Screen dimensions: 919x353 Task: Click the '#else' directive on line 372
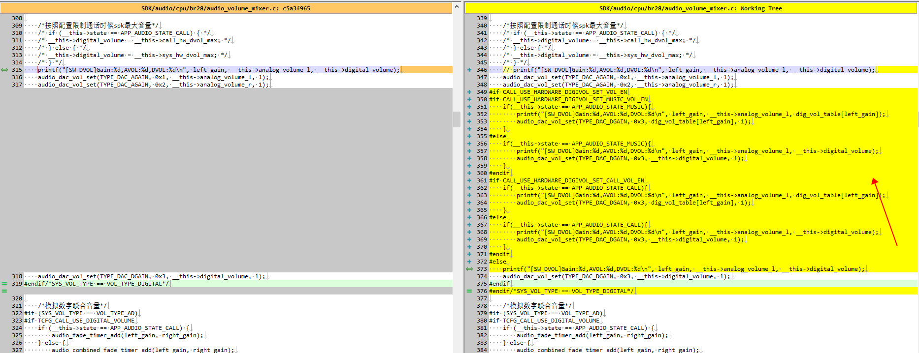(497, 262)
